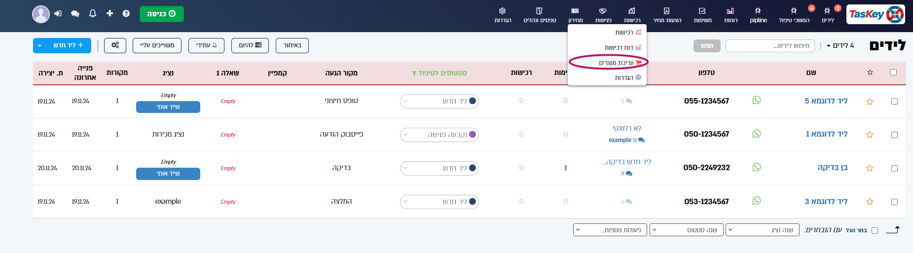Go to the pipline view
This screenshot has width=913, height=253.
coord(758,14)
